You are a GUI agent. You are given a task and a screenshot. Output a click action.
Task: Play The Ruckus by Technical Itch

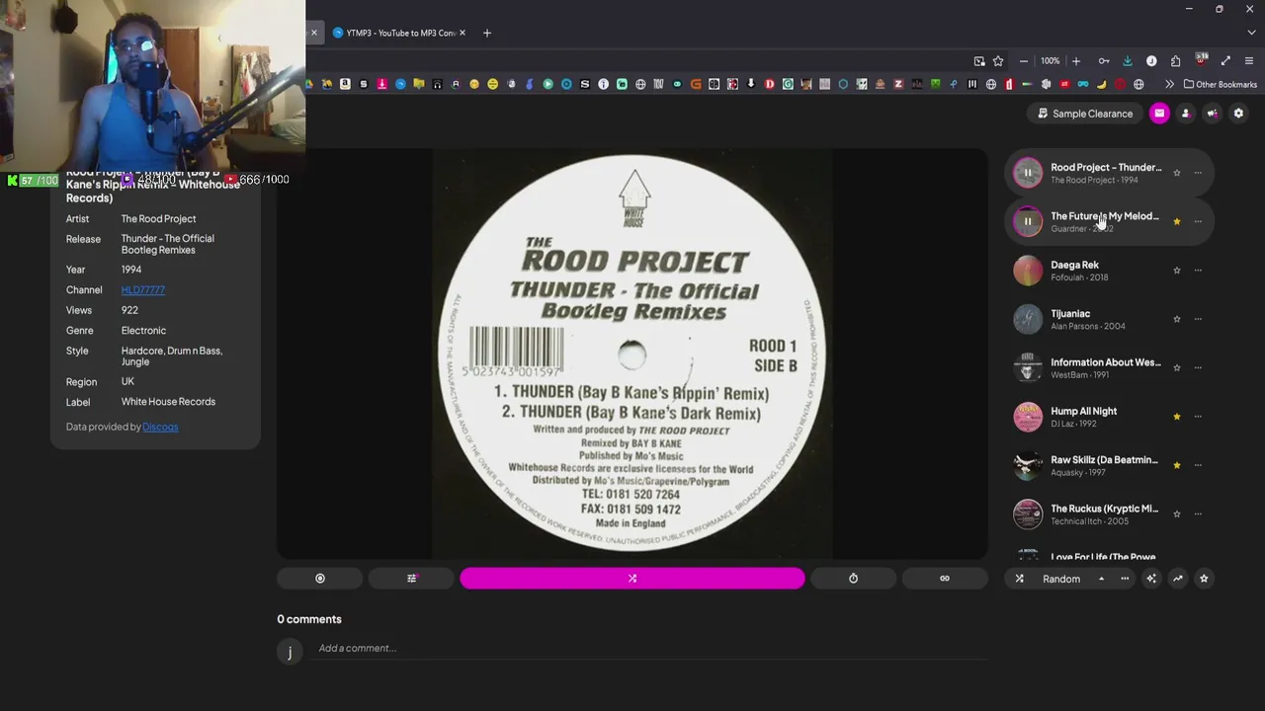tap(1028, 513)
